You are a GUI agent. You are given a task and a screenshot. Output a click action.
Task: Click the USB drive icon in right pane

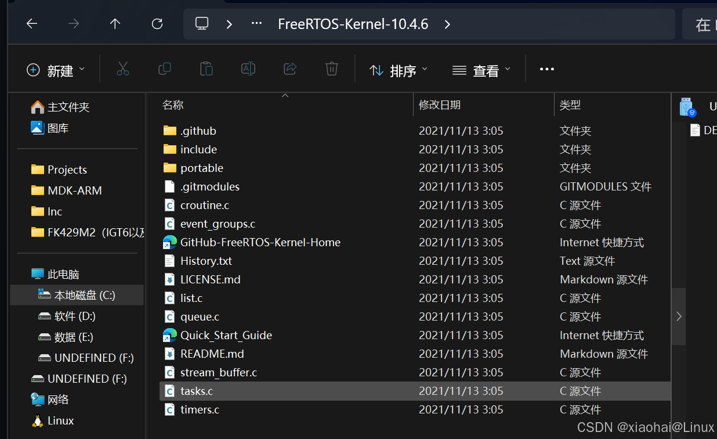tap(687, 107)
